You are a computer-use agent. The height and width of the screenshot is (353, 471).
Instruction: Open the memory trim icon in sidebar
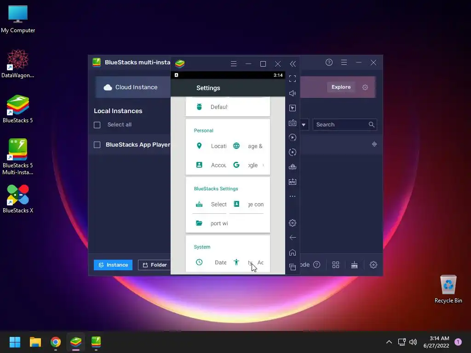coord(292,167)
